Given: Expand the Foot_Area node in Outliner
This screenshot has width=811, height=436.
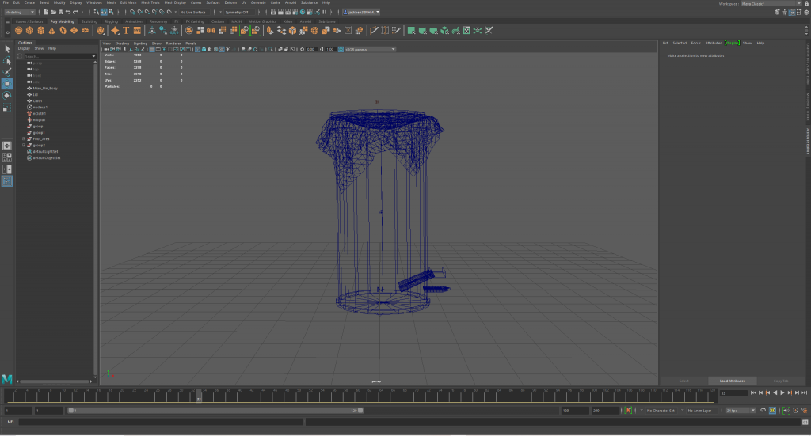Looking at the screenshot, I should [25, 138].
